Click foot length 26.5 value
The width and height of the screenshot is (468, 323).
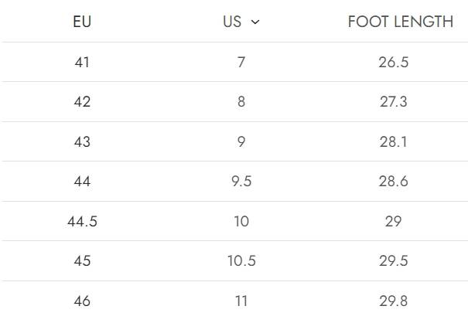393,62
